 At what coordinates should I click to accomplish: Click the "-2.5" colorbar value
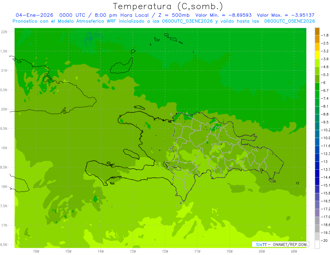325,43
